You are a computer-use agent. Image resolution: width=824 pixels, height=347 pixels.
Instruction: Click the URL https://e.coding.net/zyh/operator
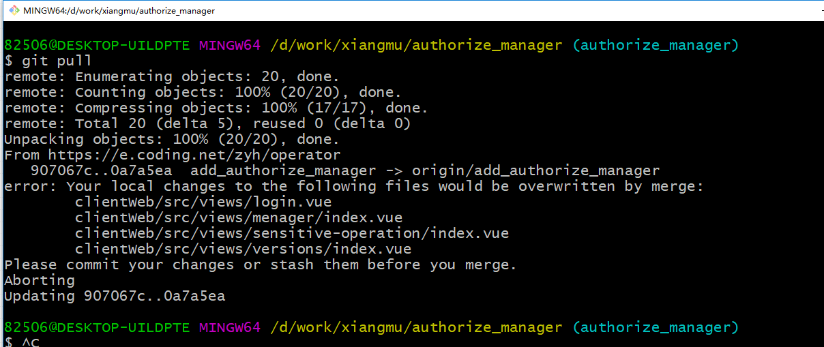coord(194,155)
